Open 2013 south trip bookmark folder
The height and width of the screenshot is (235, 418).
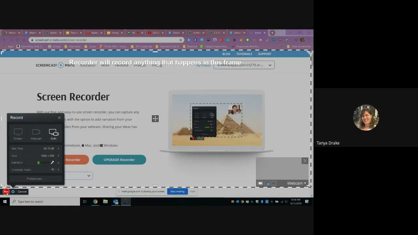tap(142, 46)
